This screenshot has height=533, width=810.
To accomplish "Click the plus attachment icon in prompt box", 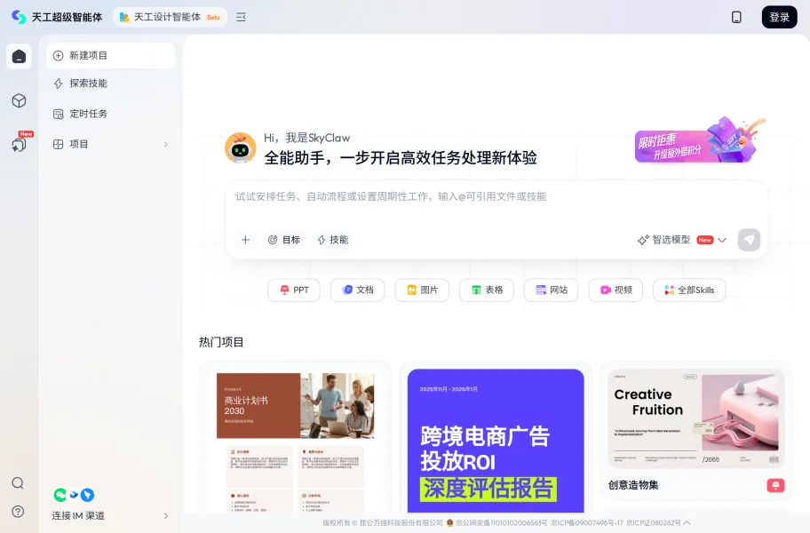I will tap(245, 240).
